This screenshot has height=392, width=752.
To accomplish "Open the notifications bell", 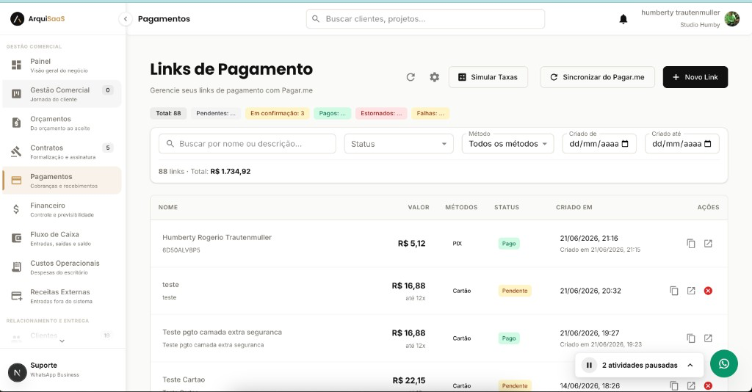I will pyautogui.click(x=623, y=19).
